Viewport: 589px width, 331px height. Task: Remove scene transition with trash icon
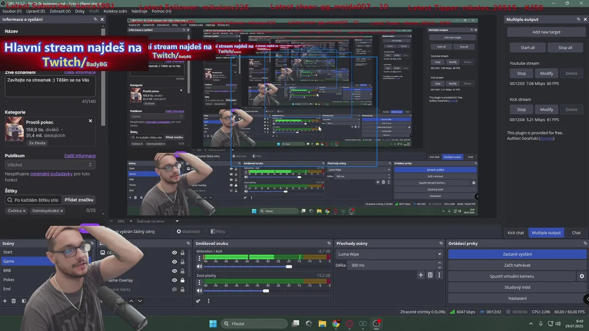pos(430,275)
